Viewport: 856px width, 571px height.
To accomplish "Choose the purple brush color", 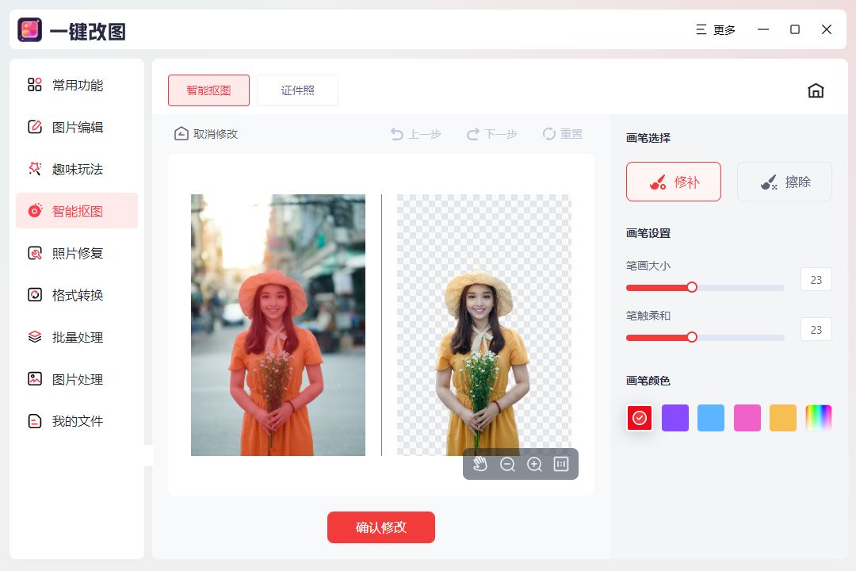I will [x=675, y=418].
